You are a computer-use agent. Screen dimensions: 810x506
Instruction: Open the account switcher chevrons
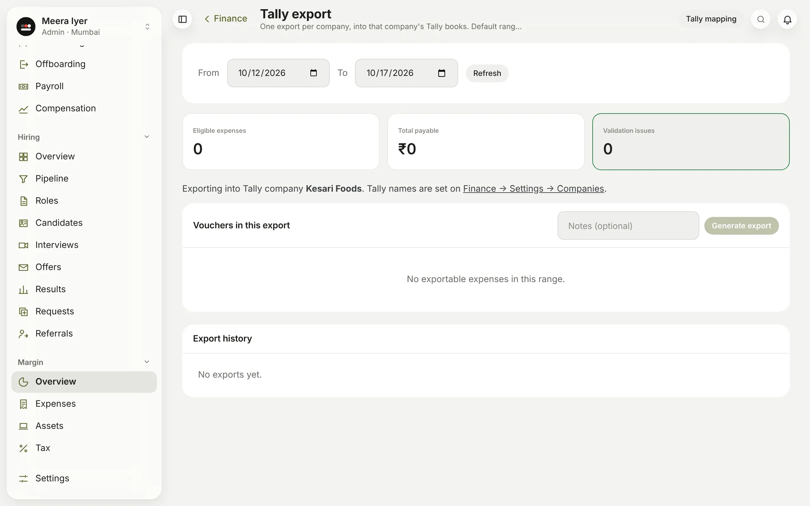click(147, 27)
